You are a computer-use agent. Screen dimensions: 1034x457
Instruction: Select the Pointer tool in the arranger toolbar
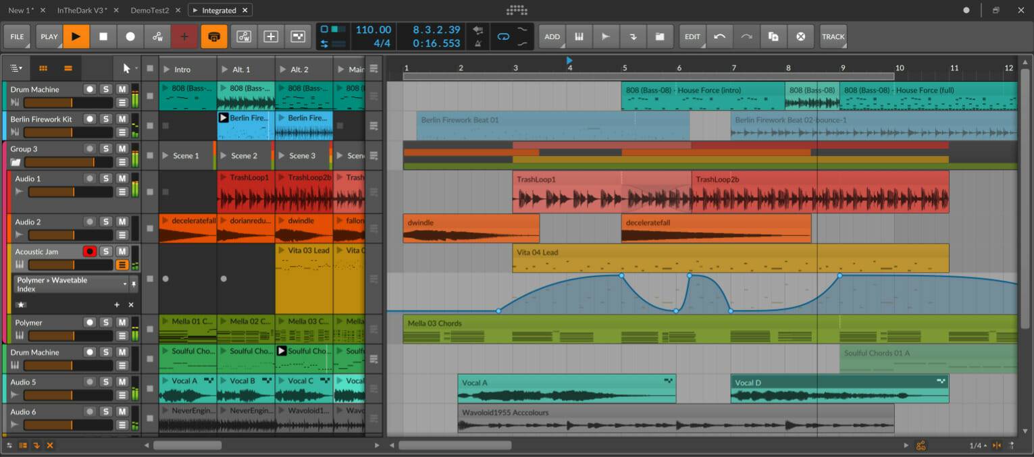tap(125, 68)
